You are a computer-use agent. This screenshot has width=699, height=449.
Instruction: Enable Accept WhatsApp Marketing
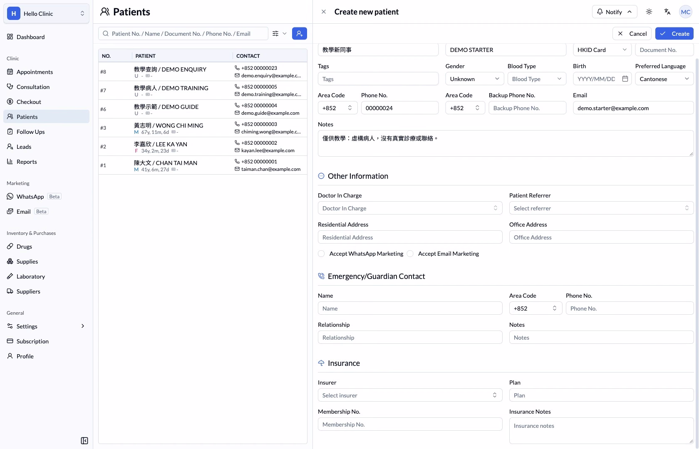point(321,254)
